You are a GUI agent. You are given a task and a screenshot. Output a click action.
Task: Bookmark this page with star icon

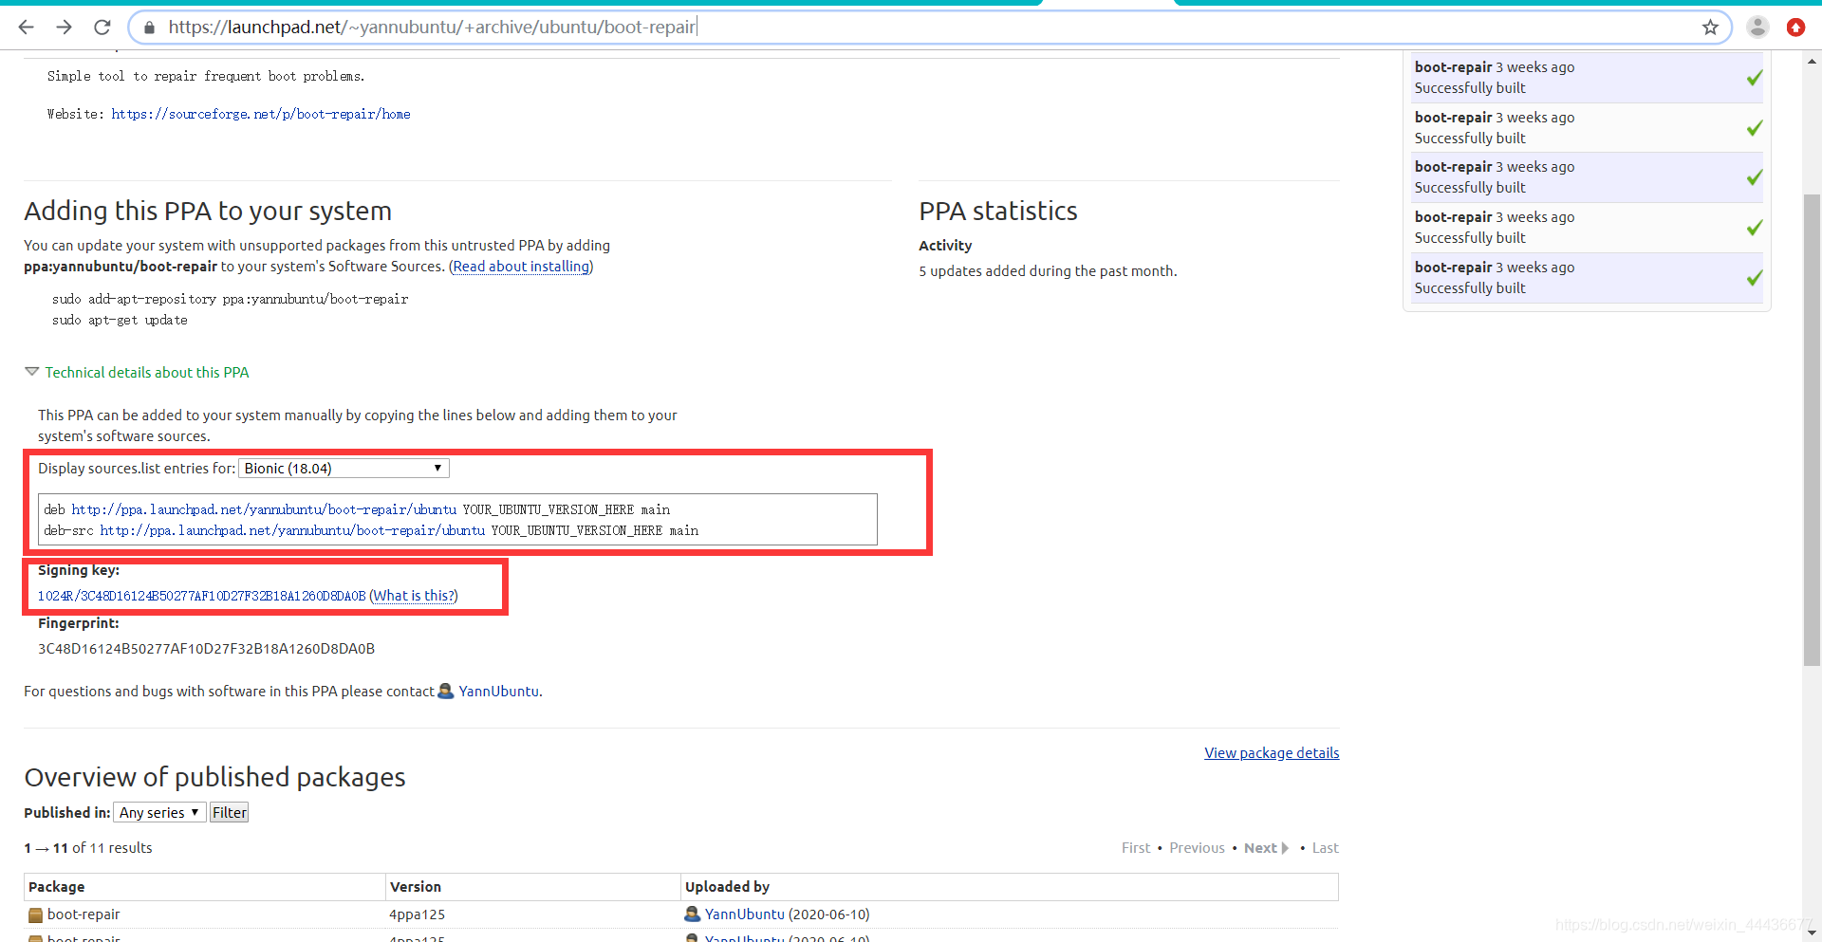tap(1710, 28)
